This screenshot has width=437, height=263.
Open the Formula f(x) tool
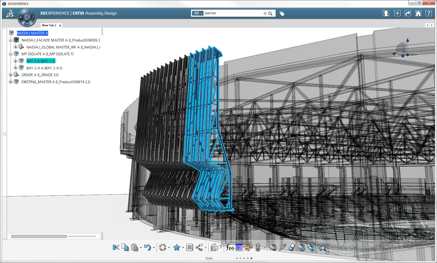pyautogui.click(x=230, y=248)
